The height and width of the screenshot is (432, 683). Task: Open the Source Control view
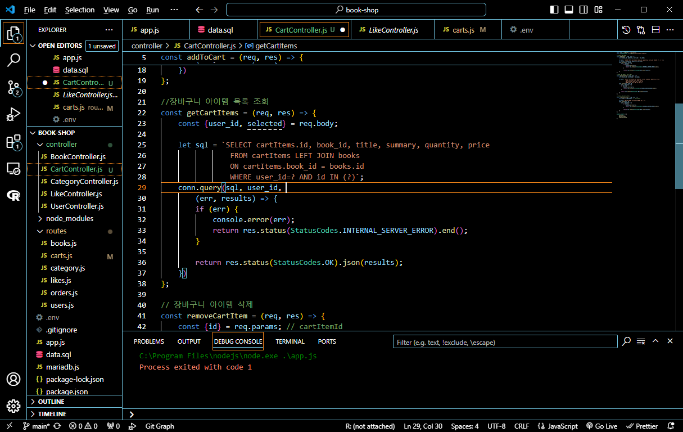coord(13,87)
